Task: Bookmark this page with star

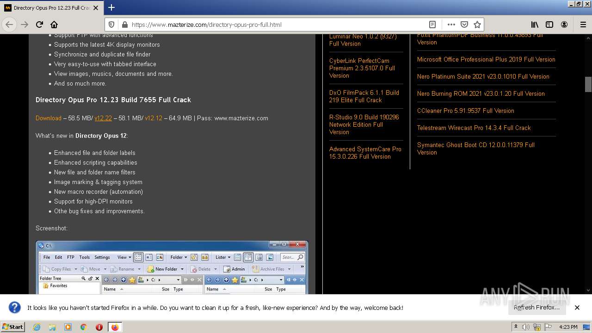Action: pos(477,25)
